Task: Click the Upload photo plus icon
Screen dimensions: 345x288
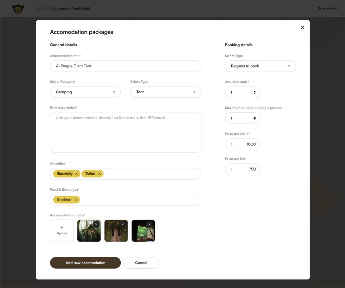Action: click(62, 228)
